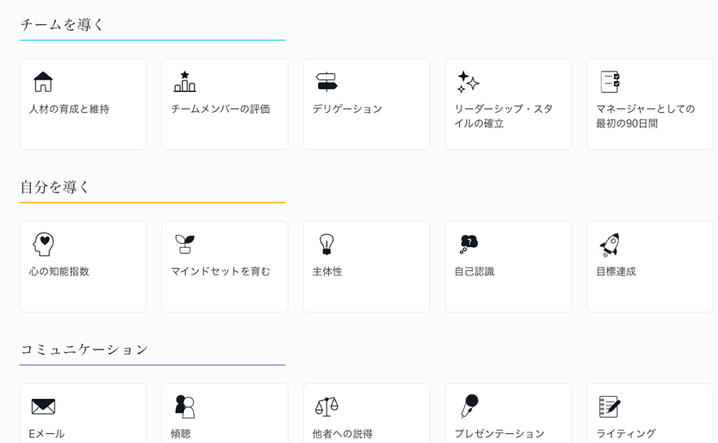This screenshot has width=718, height=443.
Task: Click the question thought bubble icon
Action: pos(468,244)
